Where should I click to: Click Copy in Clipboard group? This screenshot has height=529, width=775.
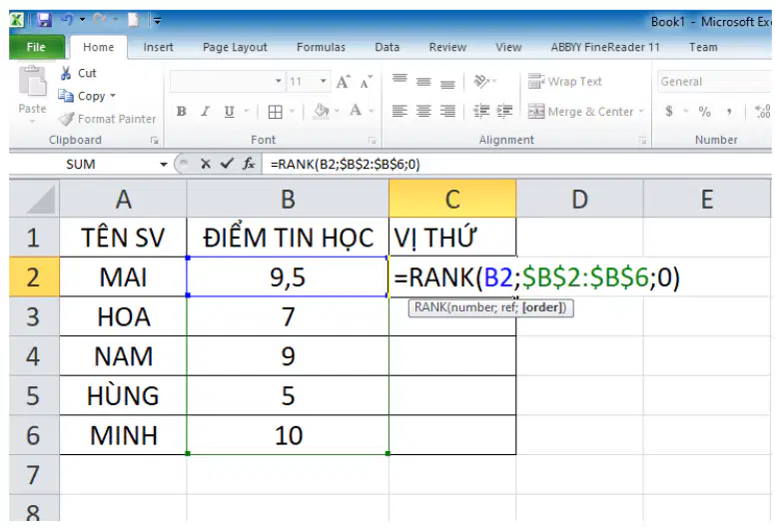pyautogui.click(x=82, y=96)
